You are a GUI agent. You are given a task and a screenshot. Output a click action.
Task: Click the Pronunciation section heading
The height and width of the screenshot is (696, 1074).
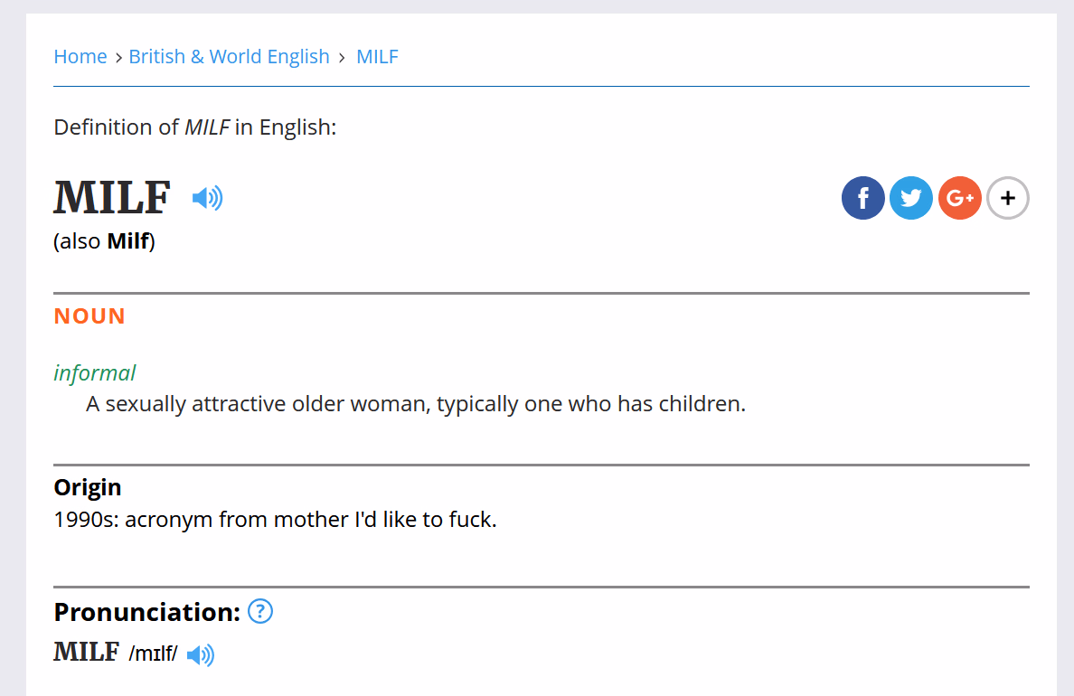click(x=147, y=612)
